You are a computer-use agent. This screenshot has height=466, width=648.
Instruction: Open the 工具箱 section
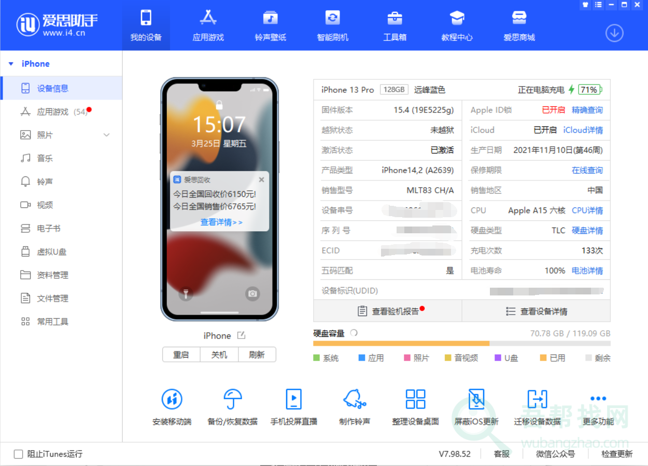pos(395,25)
